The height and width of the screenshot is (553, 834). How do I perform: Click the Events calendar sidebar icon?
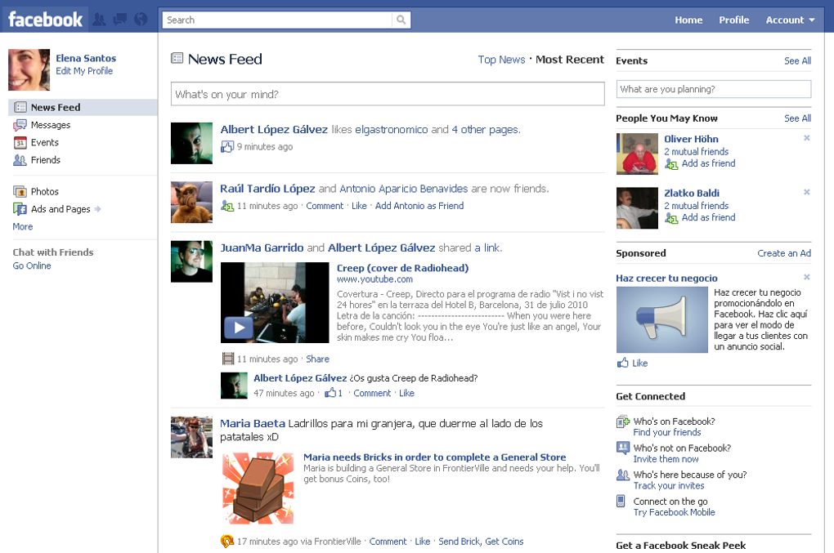click(x=20, y=142)
